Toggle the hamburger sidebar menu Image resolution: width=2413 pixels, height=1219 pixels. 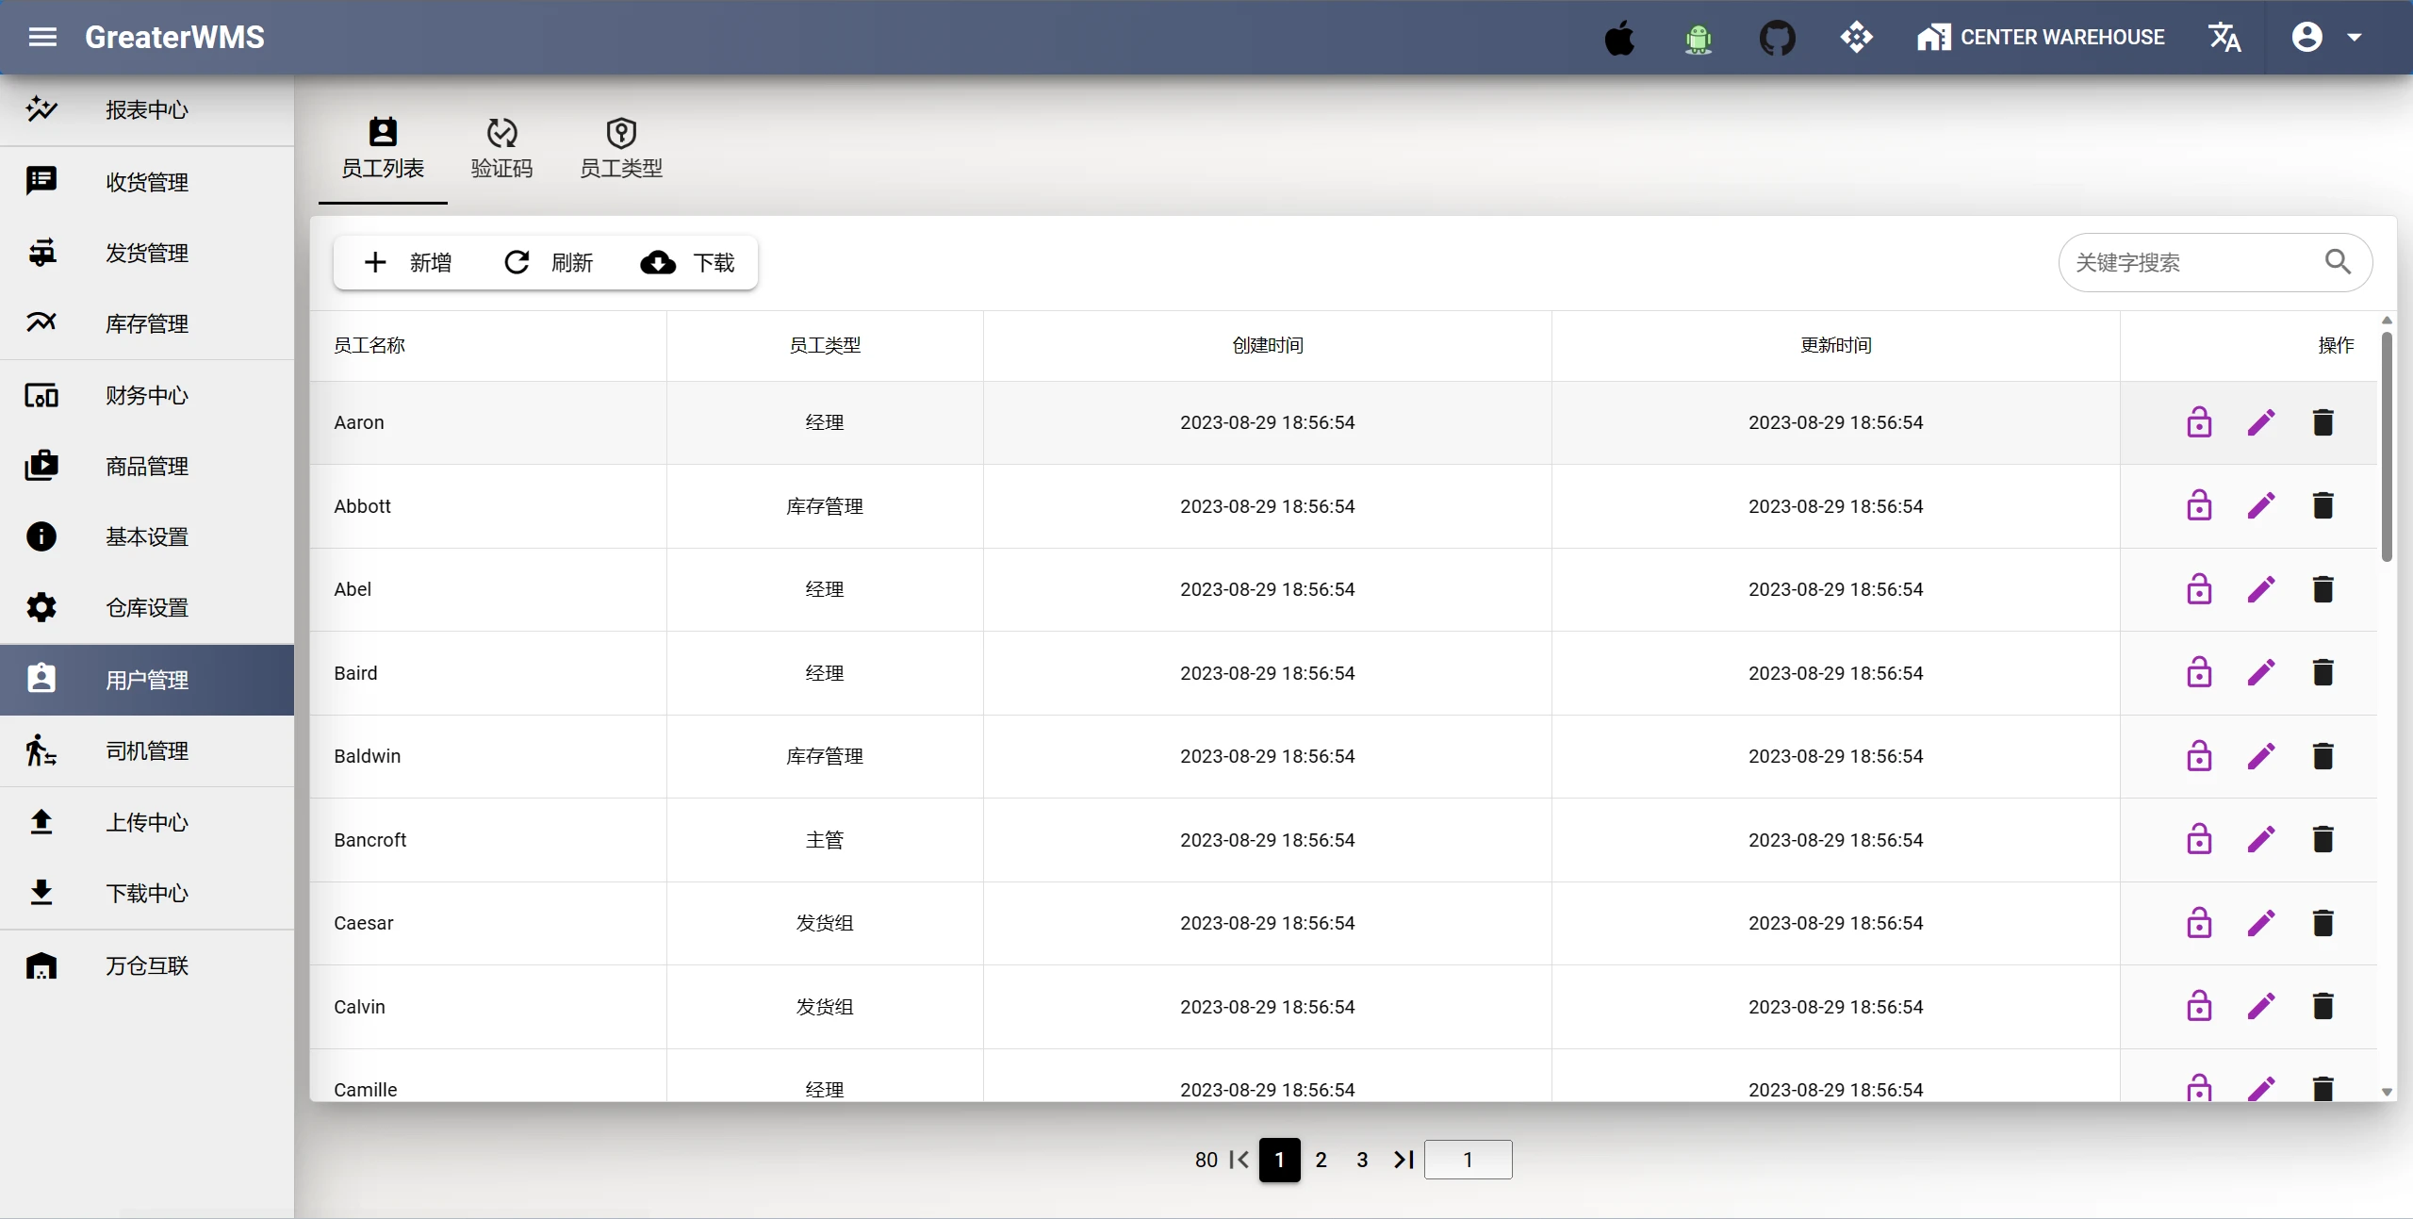tap(42, 37)
